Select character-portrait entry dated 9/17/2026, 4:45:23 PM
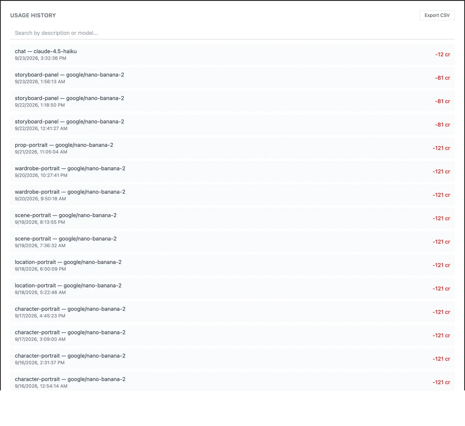The image size is (465, 426). coord(232,312)
